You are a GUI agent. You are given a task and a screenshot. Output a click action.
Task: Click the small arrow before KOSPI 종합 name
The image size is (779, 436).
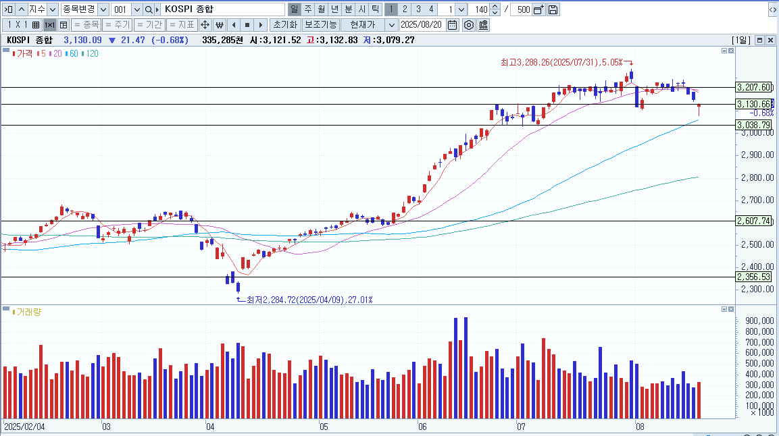(157, 9)
